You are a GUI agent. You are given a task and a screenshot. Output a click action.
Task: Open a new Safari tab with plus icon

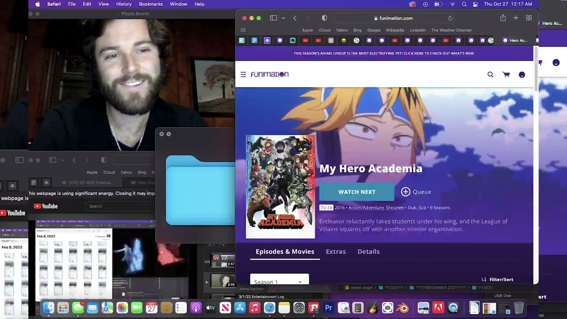(516, 18)
